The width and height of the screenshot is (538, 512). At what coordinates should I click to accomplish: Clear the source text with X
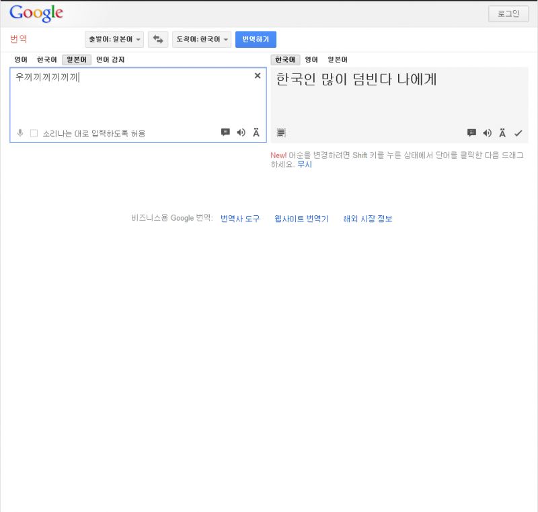[x=258, y=76]
